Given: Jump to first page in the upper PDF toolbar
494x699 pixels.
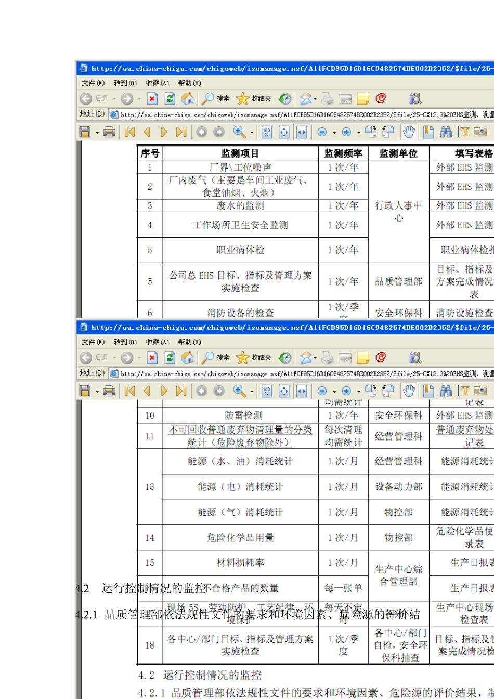Looking at the screenshot, I should click(x=130, y=132).
